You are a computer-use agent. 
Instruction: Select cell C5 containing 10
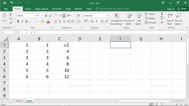pos(59,70)
